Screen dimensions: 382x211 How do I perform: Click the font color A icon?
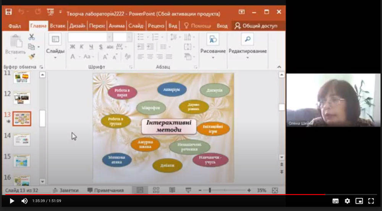pyautogui.click(x=73, y=57)
